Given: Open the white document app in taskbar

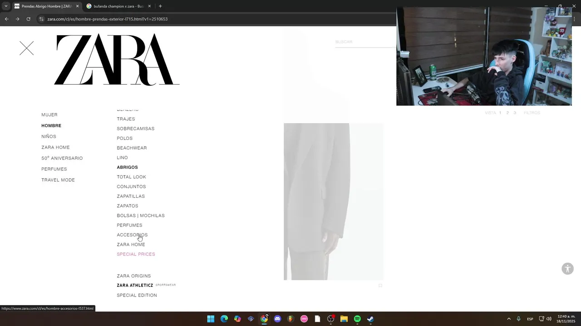Looking at the screenshot, I should 317,319.
